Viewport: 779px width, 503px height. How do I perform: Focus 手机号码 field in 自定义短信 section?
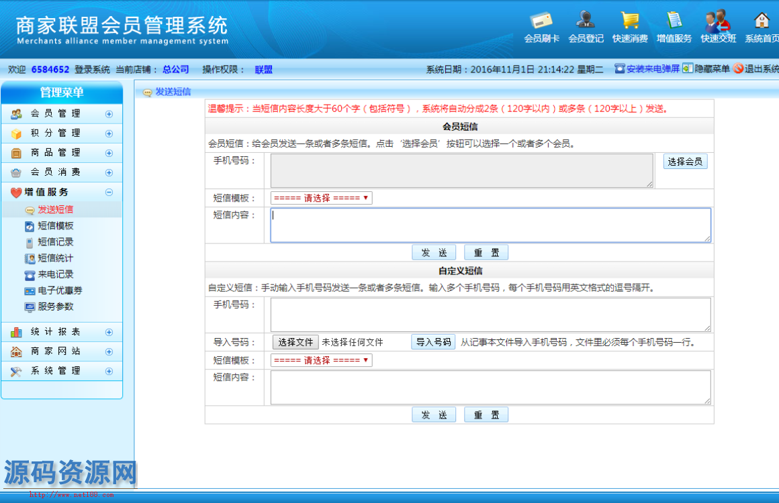pos(490,315)
